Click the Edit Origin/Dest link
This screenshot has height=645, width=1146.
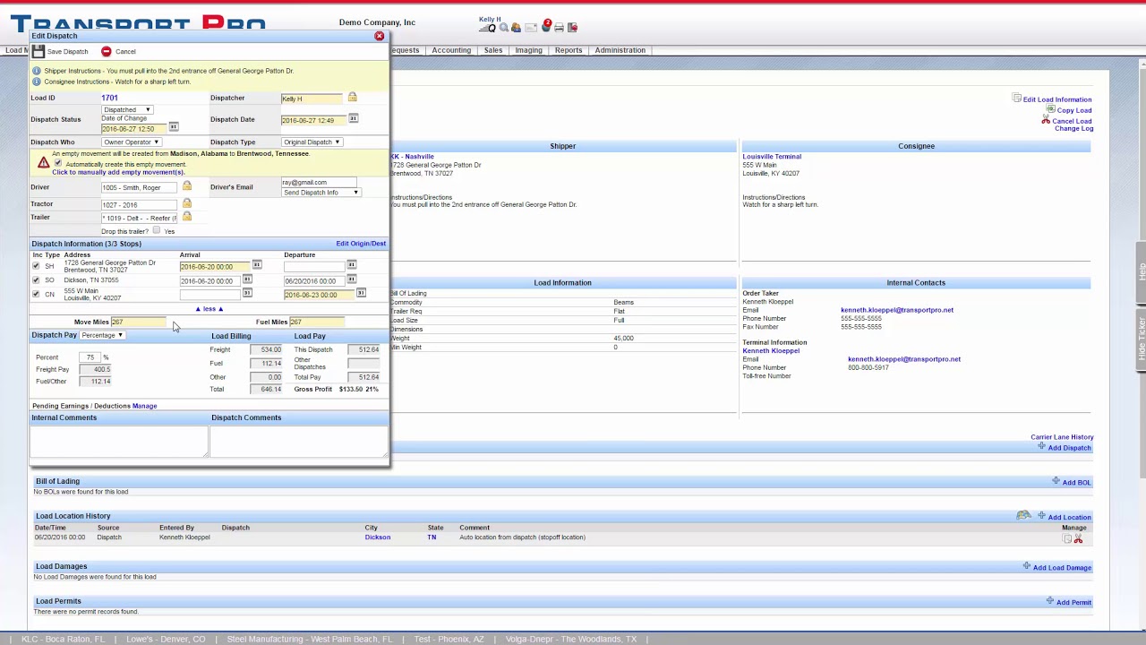pos(361,244)
